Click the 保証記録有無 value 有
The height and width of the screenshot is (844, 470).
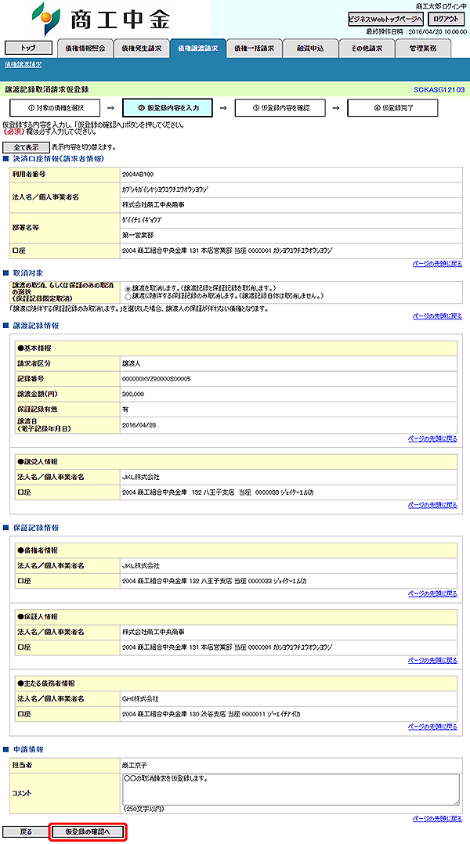pyautogui.click(x=125, y=409)
